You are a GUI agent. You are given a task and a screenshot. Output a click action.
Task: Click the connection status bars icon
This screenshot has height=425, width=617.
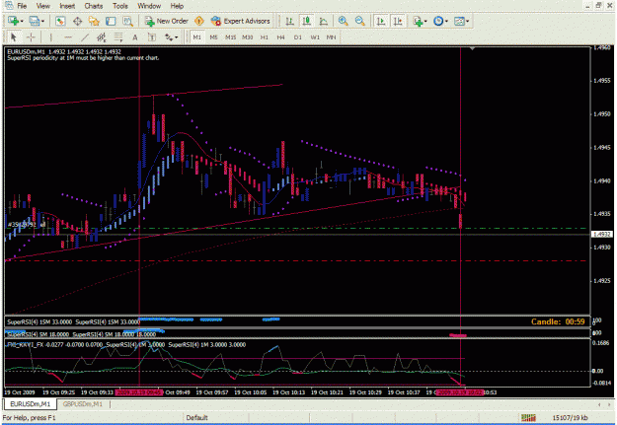(528, 417)
